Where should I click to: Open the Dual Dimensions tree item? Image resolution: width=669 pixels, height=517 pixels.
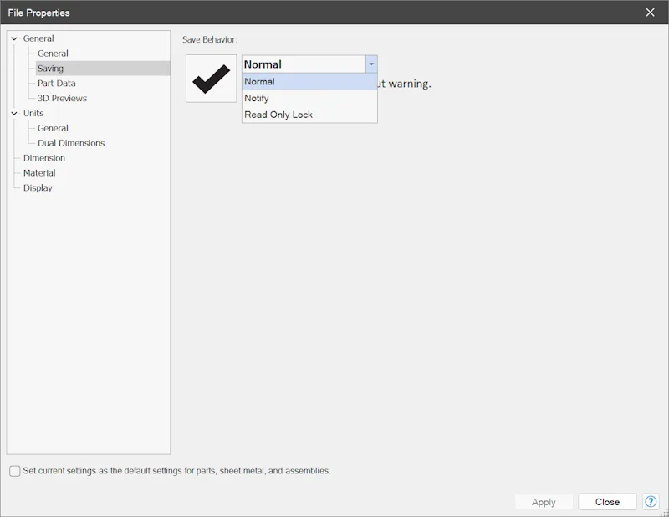pyautogui.click(x=71, y=143)
